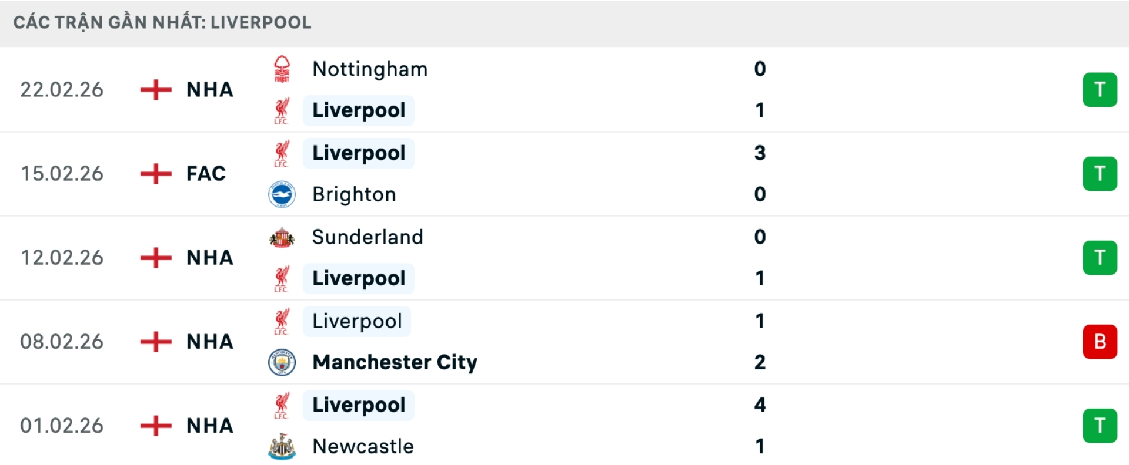This screenshot has width=1129, height=465.
Task: Select the Liverpool logo next to the Brighton match
Action: (282, 153)
